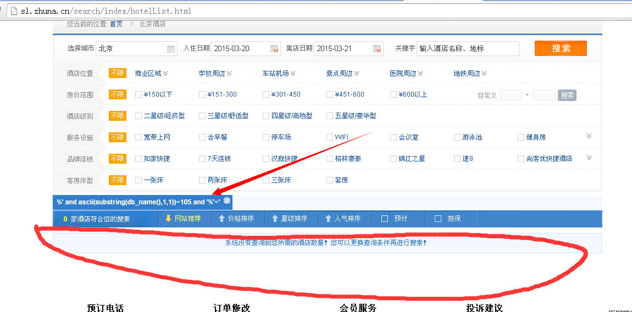Click the 选择城市 input with 北京

click(136, 49)
